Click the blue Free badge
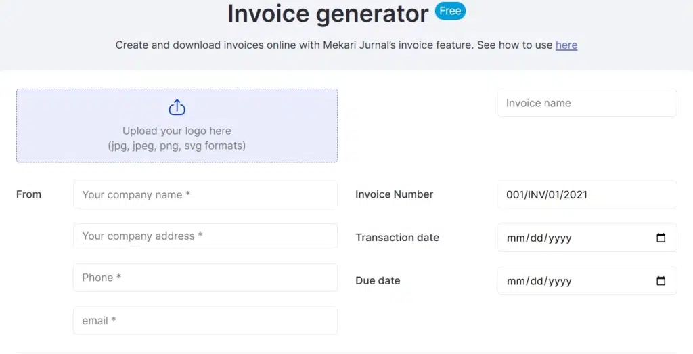Screen dimensions: 693x354 pyautogui.click(x=450, y=11)
